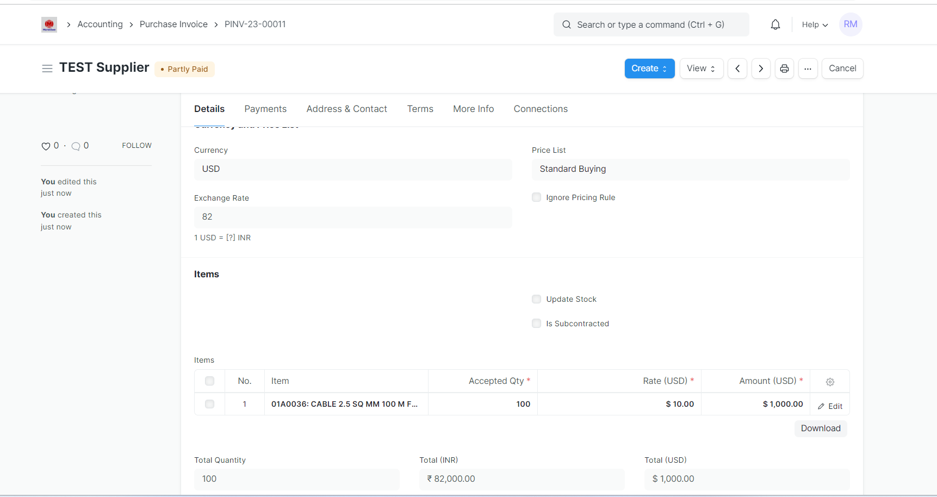
Task: Download the items table
Action: [x=820, y=428]
